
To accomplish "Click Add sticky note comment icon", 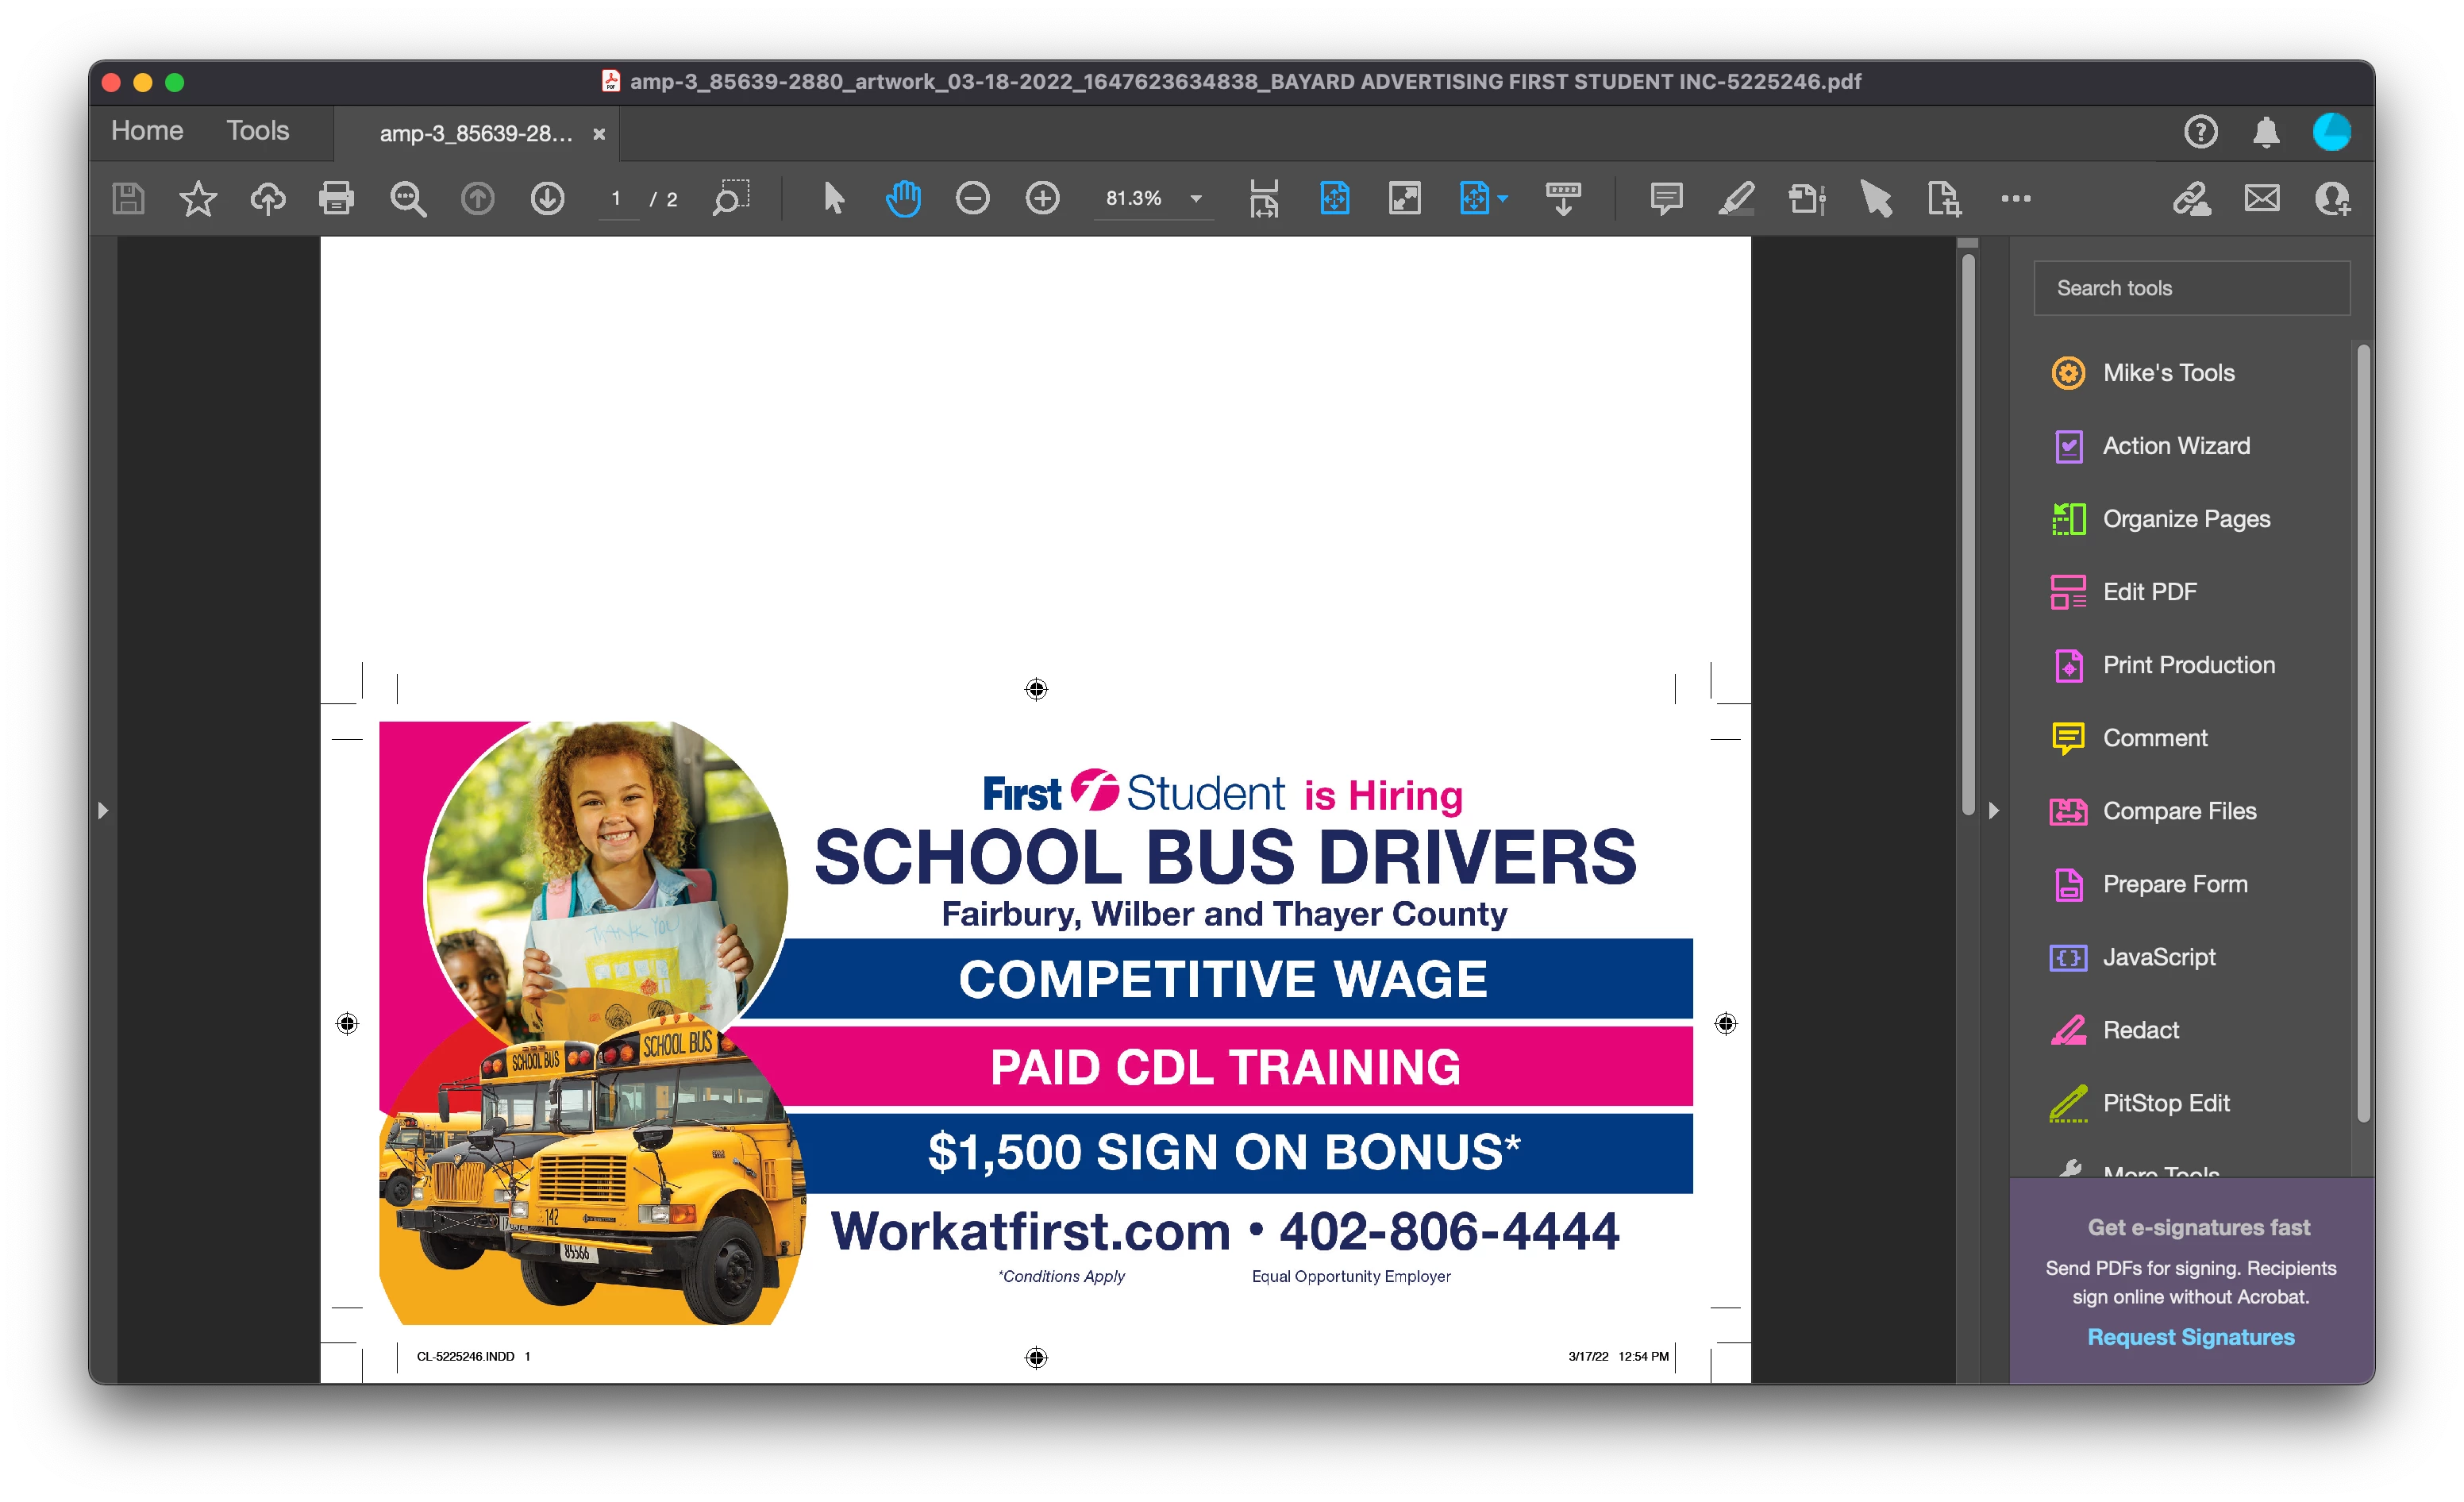I will pos(1666,198).
